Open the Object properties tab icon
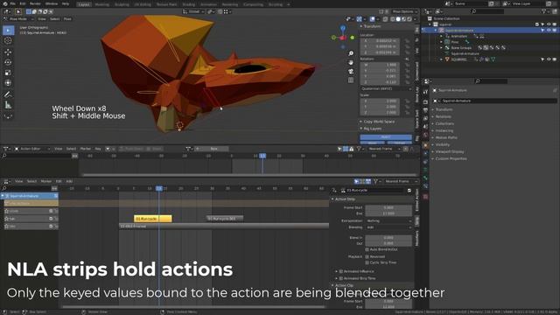Image resolution: width=560 pixels, height=315 pixels. pyautogui.click(x=425, y=145)
